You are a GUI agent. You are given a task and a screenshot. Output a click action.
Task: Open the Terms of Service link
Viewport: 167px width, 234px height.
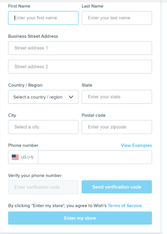tap(124, 206)
